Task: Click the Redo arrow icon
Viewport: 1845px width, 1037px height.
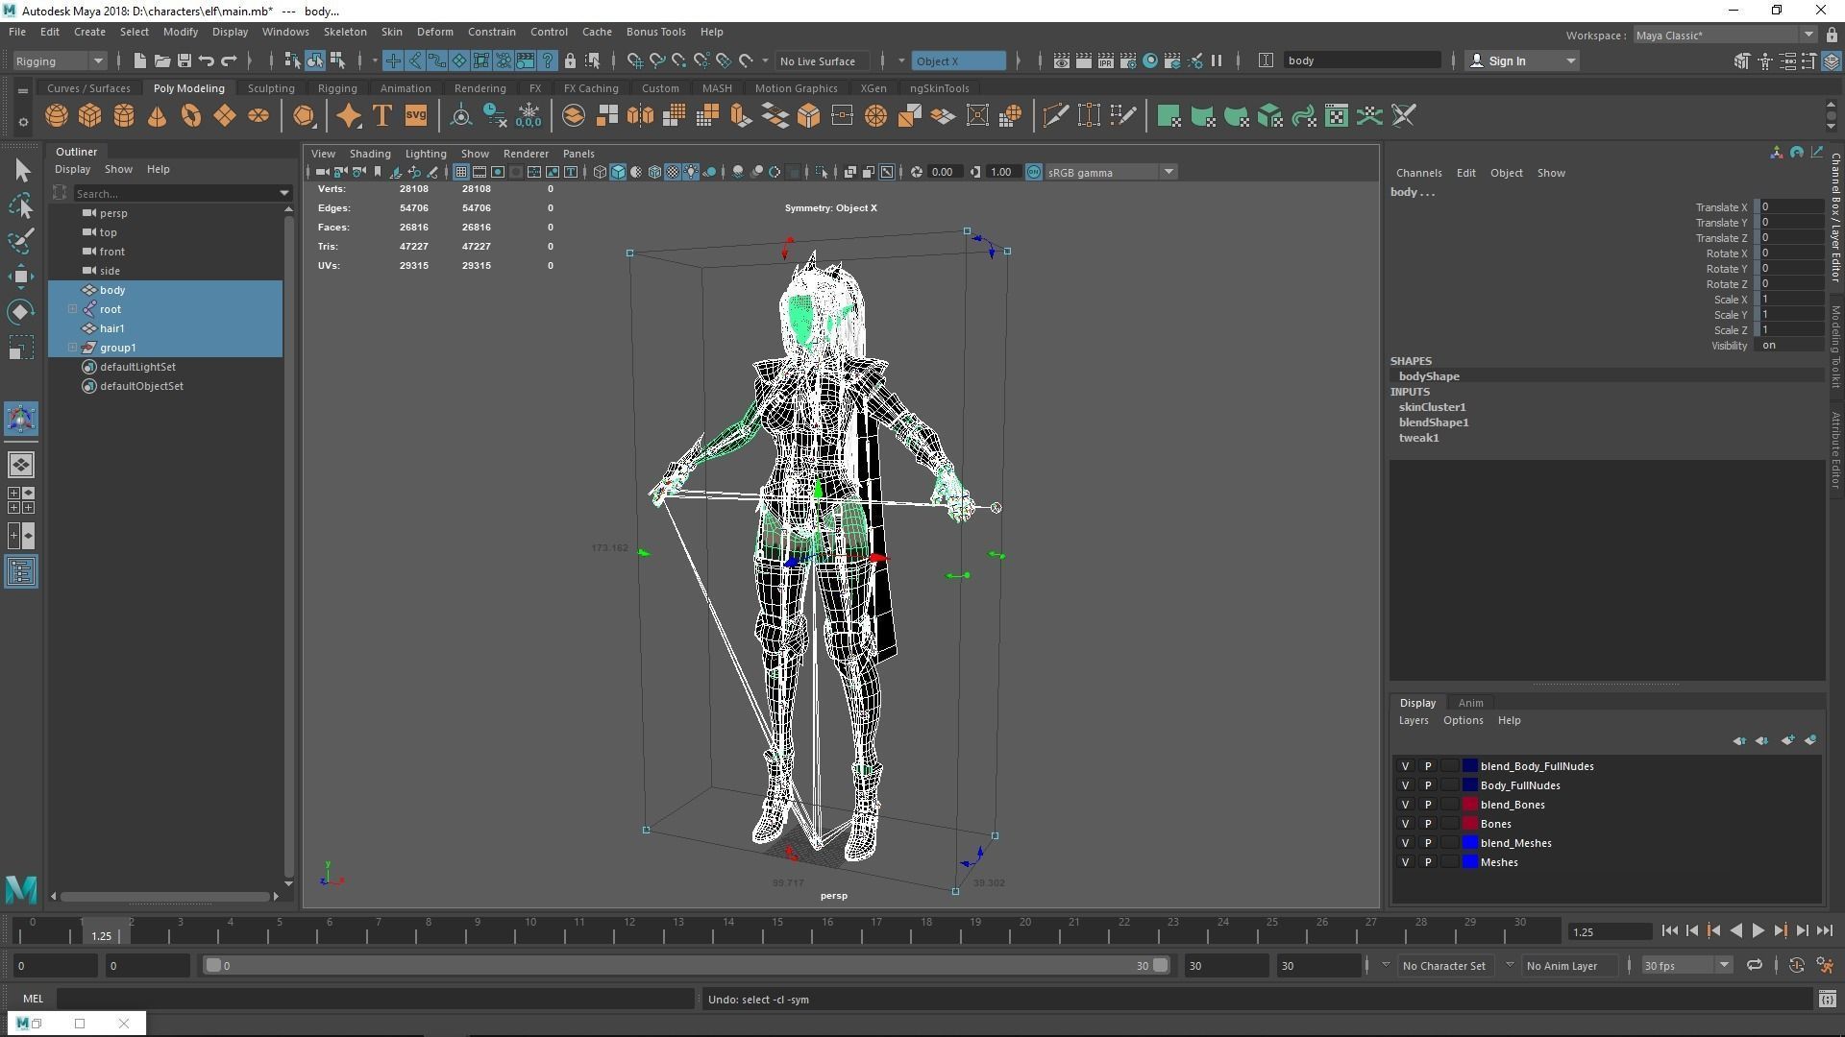Action: click(x=229, y=60)
